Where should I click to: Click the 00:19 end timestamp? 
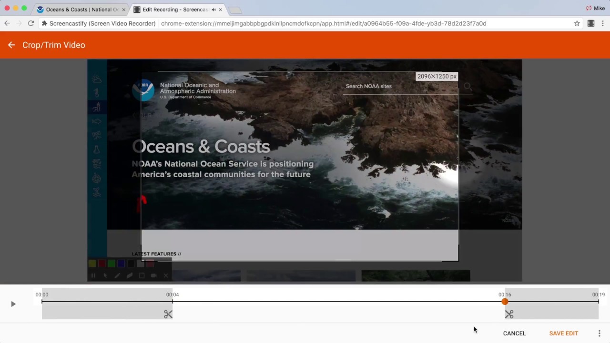pyautogui.click(x=599, y=294)
